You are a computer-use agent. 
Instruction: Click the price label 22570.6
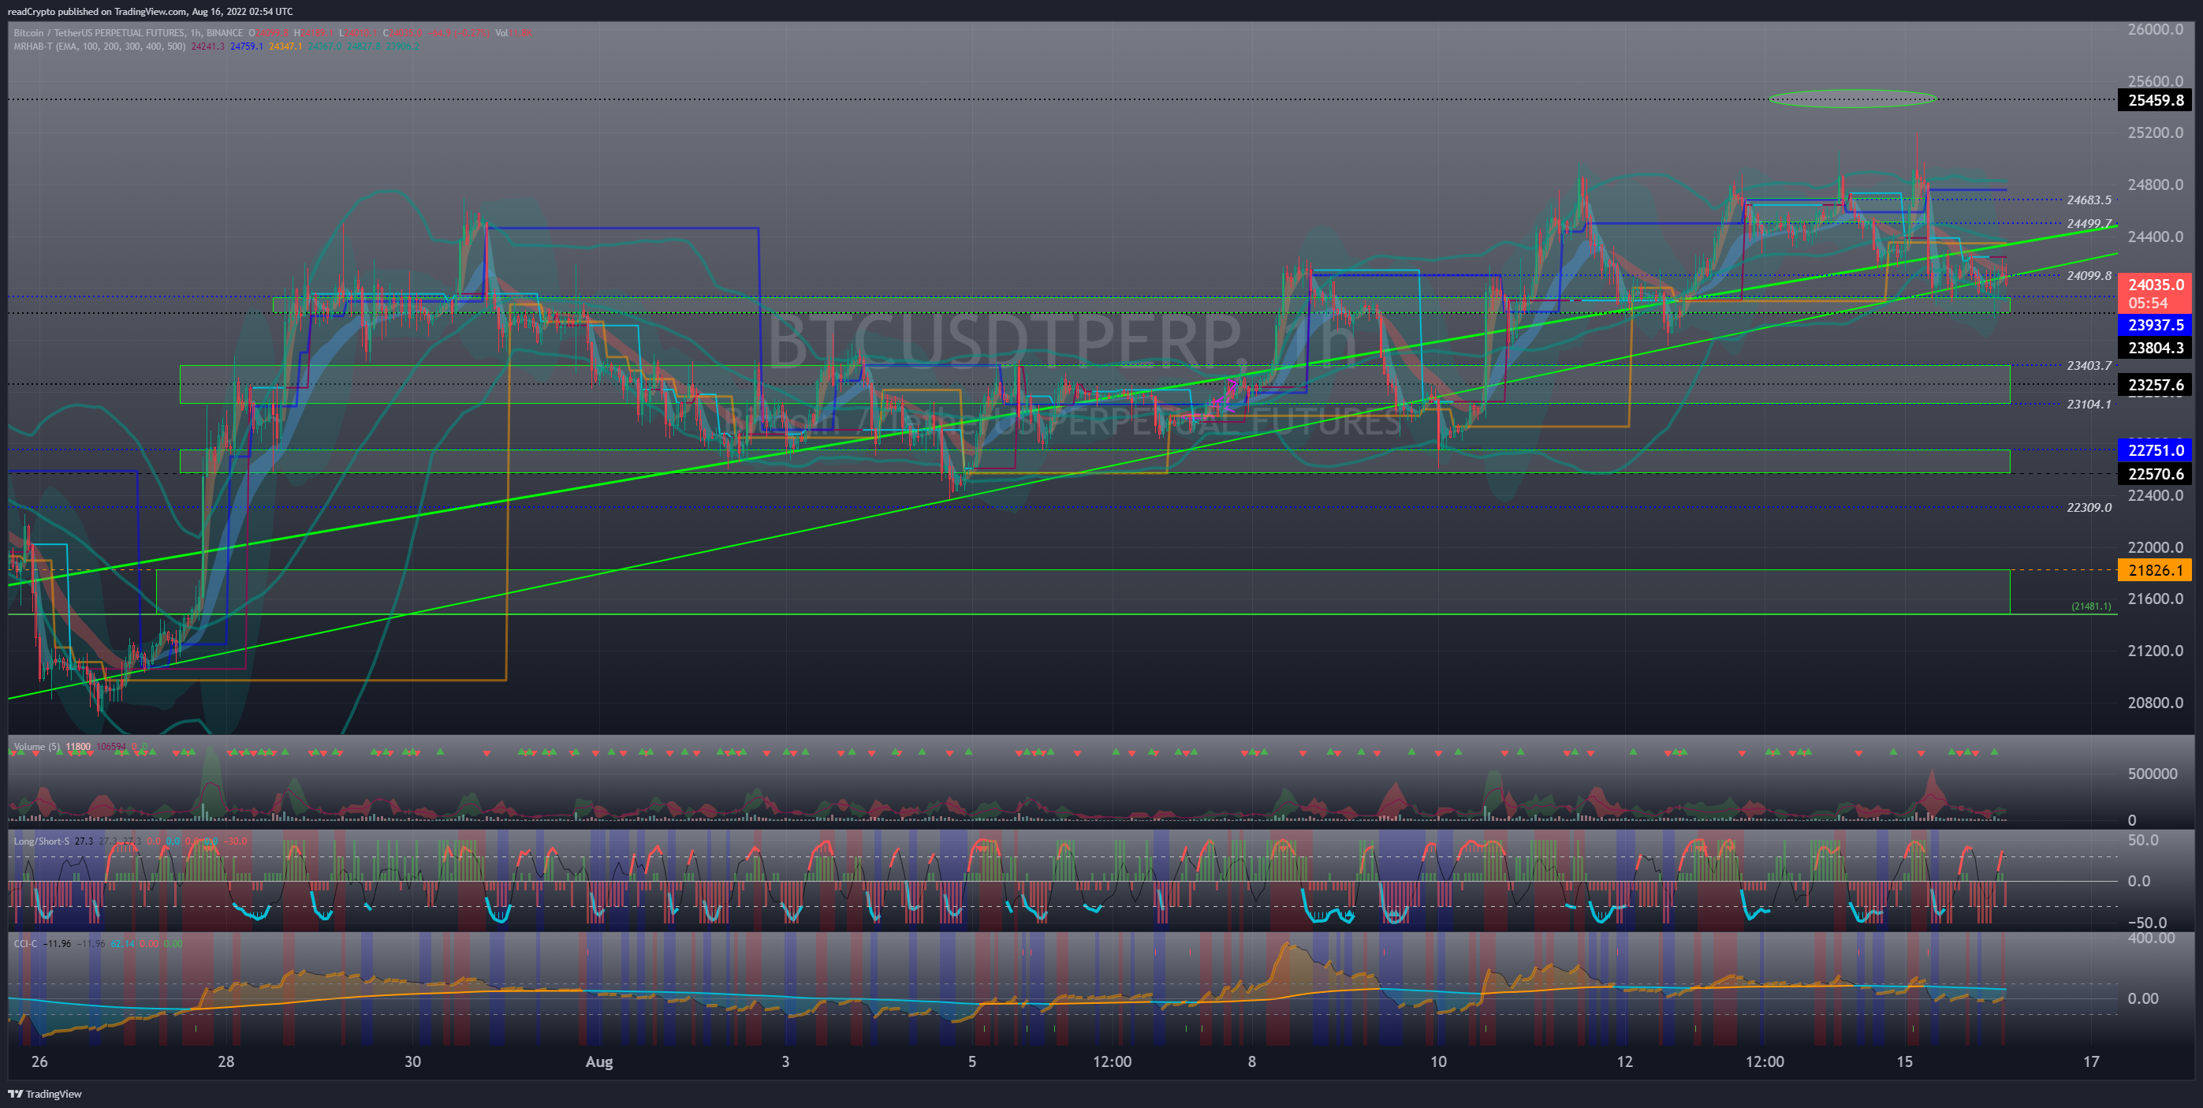(x=2155, y=474)
